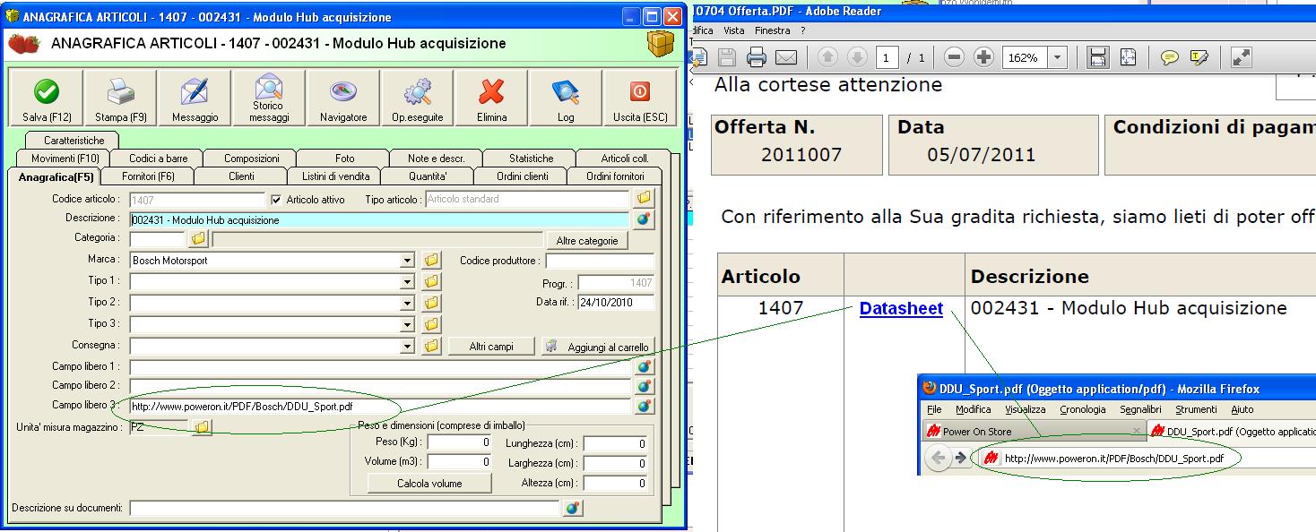The height and width of the screenshot is (532, 1316).
Task: Switch to the Codici a barre tab
Action: (159, 159)
